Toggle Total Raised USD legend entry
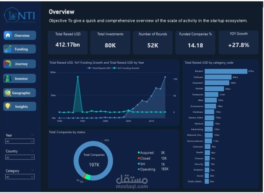The image size is (264, 193). click(98, 68)
